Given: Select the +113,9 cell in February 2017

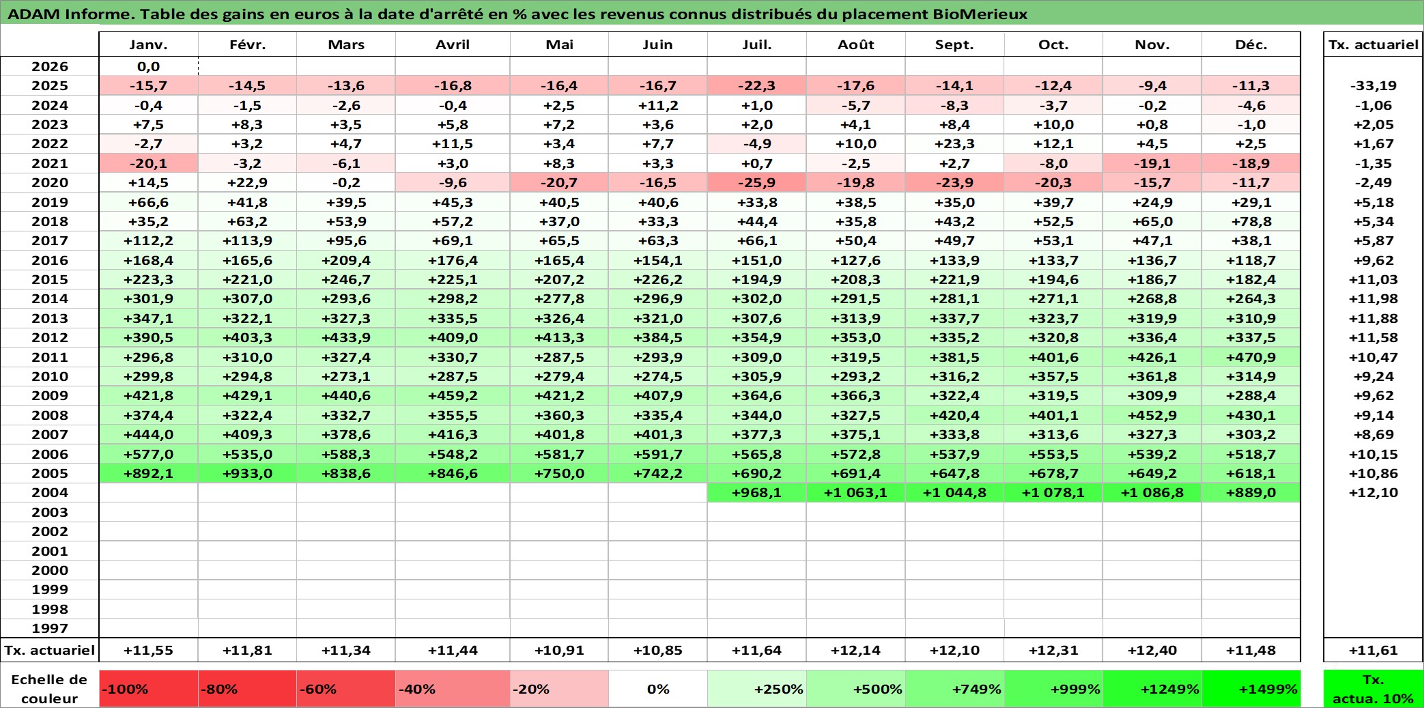Looking at the screenshot, I should coord(248,240).
